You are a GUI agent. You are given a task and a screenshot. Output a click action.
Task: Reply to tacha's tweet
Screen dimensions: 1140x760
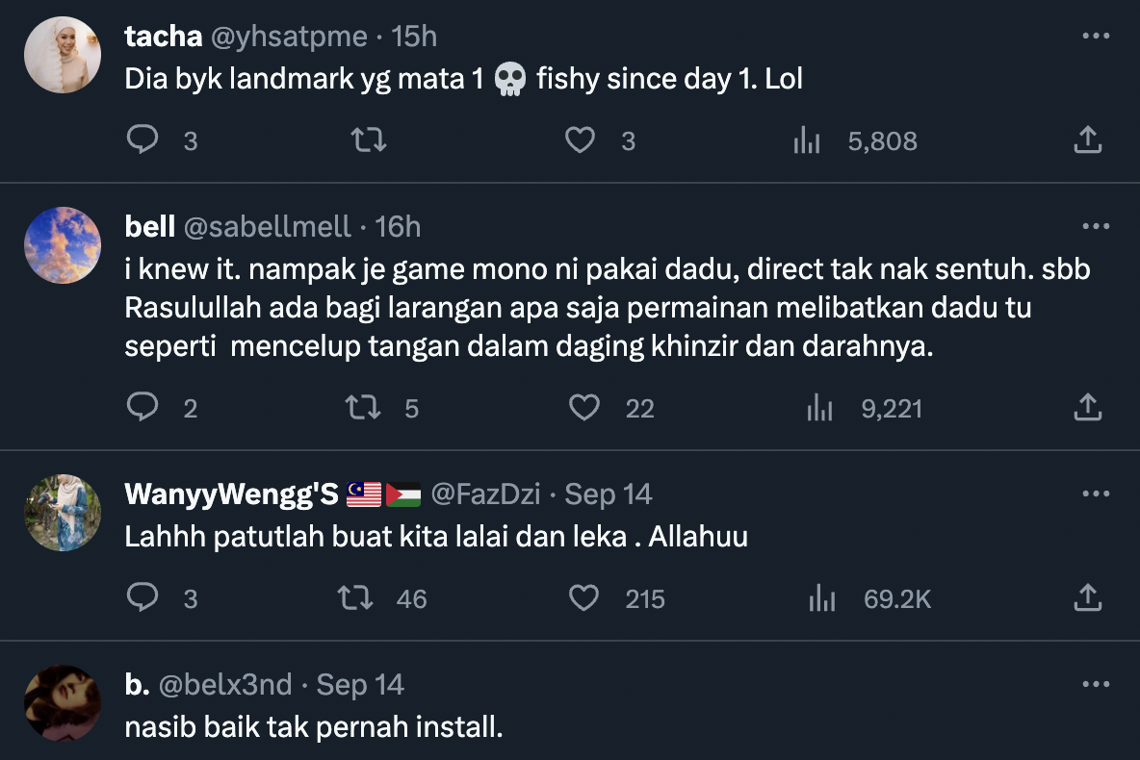[142, 141]
